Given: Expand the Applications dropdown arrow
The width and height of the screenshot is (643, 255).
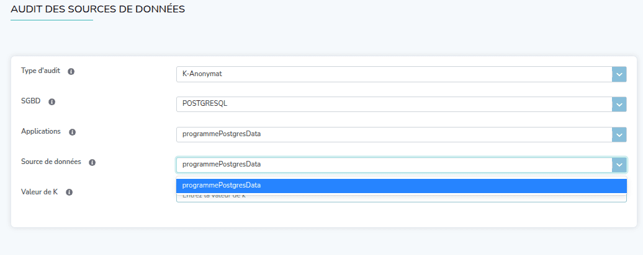Looking at the screenshot, I should pyautogui.click(x=619, y=134).
